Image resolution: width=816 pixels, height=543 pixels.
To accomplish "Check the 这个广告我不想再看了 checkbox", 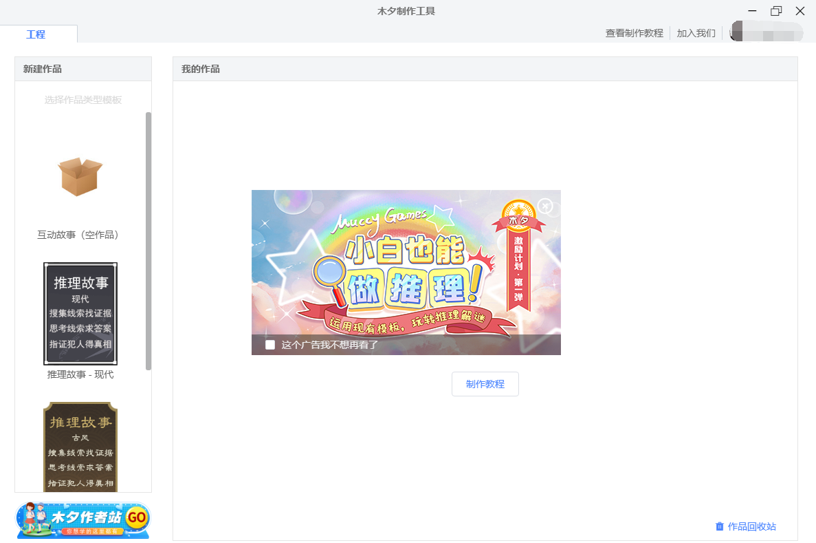I will coord(270,345).
